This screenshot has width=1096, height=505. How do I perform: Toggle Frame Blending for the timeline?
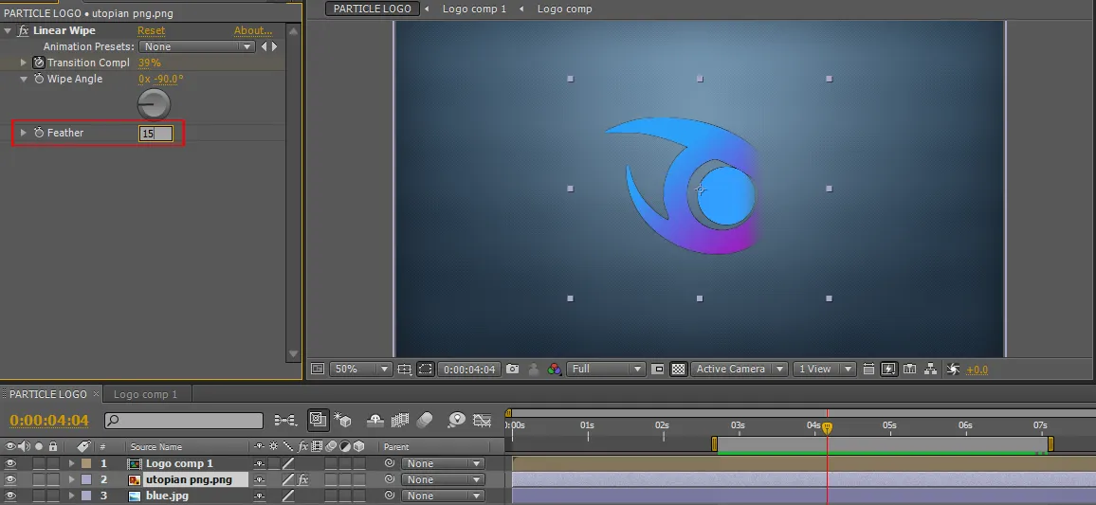coord(400,420)
